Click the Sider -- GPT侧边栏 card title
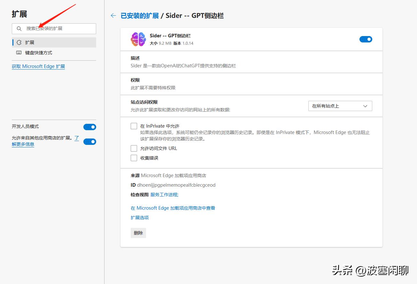Image resolution: width=417 pixels, height=284 pixels. point(170,36)
